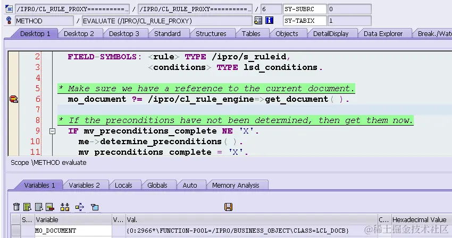This screenshot has width=452, height=238.
Task: Delete variable rows with the trash icon
Action: (16, 207)
